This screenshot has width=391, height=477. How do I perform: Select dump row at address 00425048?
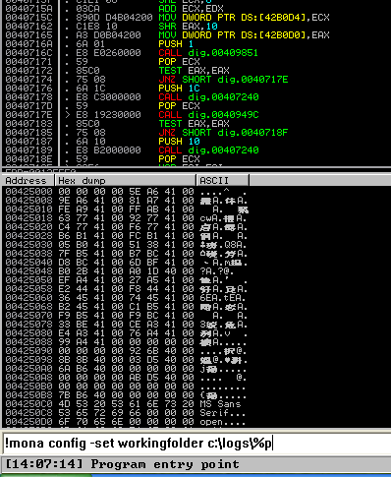[126, 270]
